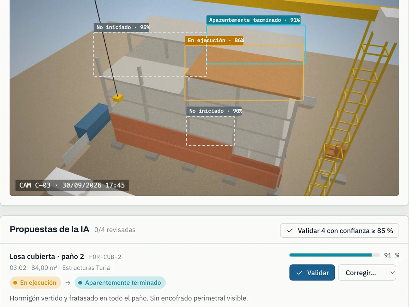Image resolution: width=409 pixels, height=307 pixels.
Task: Click the CAM C-03 timestamp overlay
Action: click(72, 185)
